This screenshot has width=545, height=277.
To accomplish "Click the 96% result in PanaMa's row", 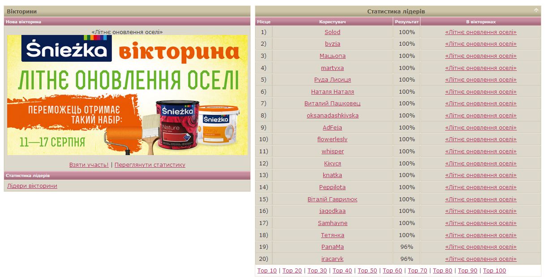I will (x=407, y=247).
